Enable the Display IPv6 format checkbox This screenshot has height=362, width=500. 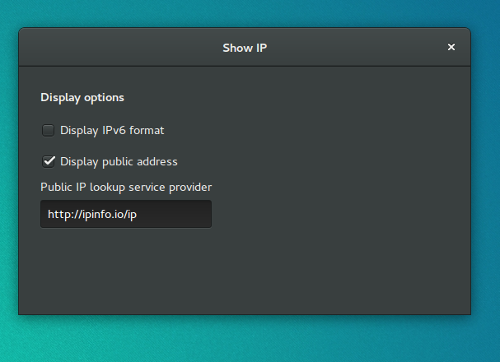click(x=48, y=130)
